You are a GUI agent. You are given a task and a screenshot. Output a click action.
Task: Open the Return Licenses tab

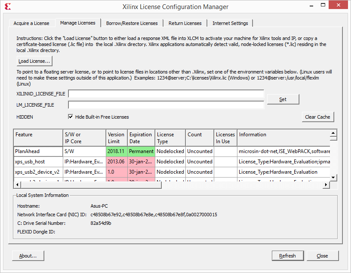pyautogui.click(x=185, y=23)
